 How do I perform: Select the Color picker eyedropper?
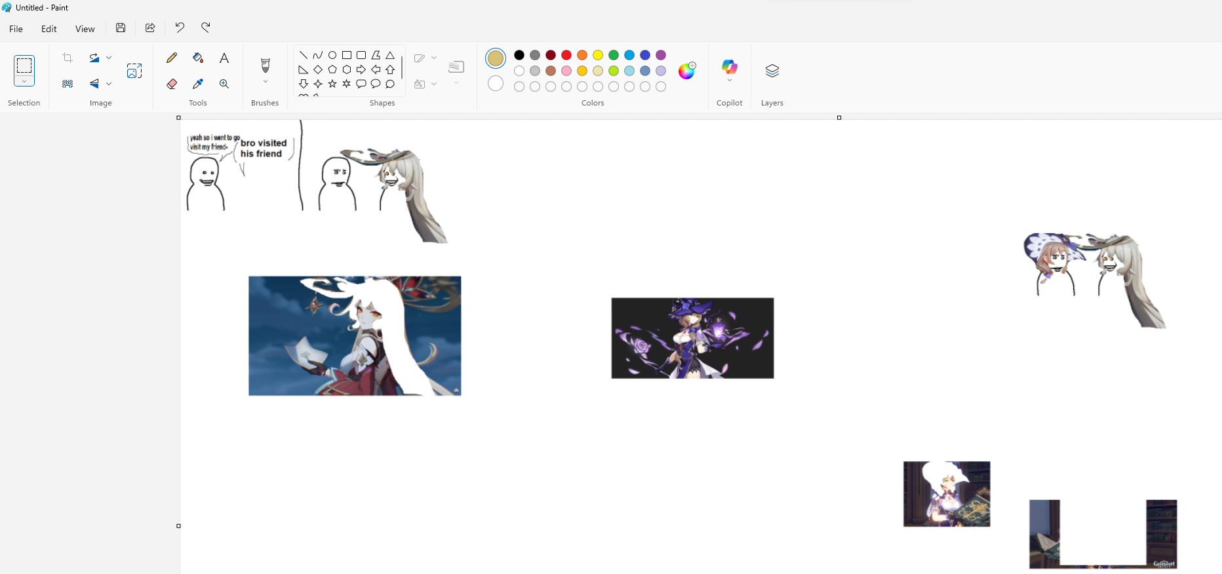198,84
